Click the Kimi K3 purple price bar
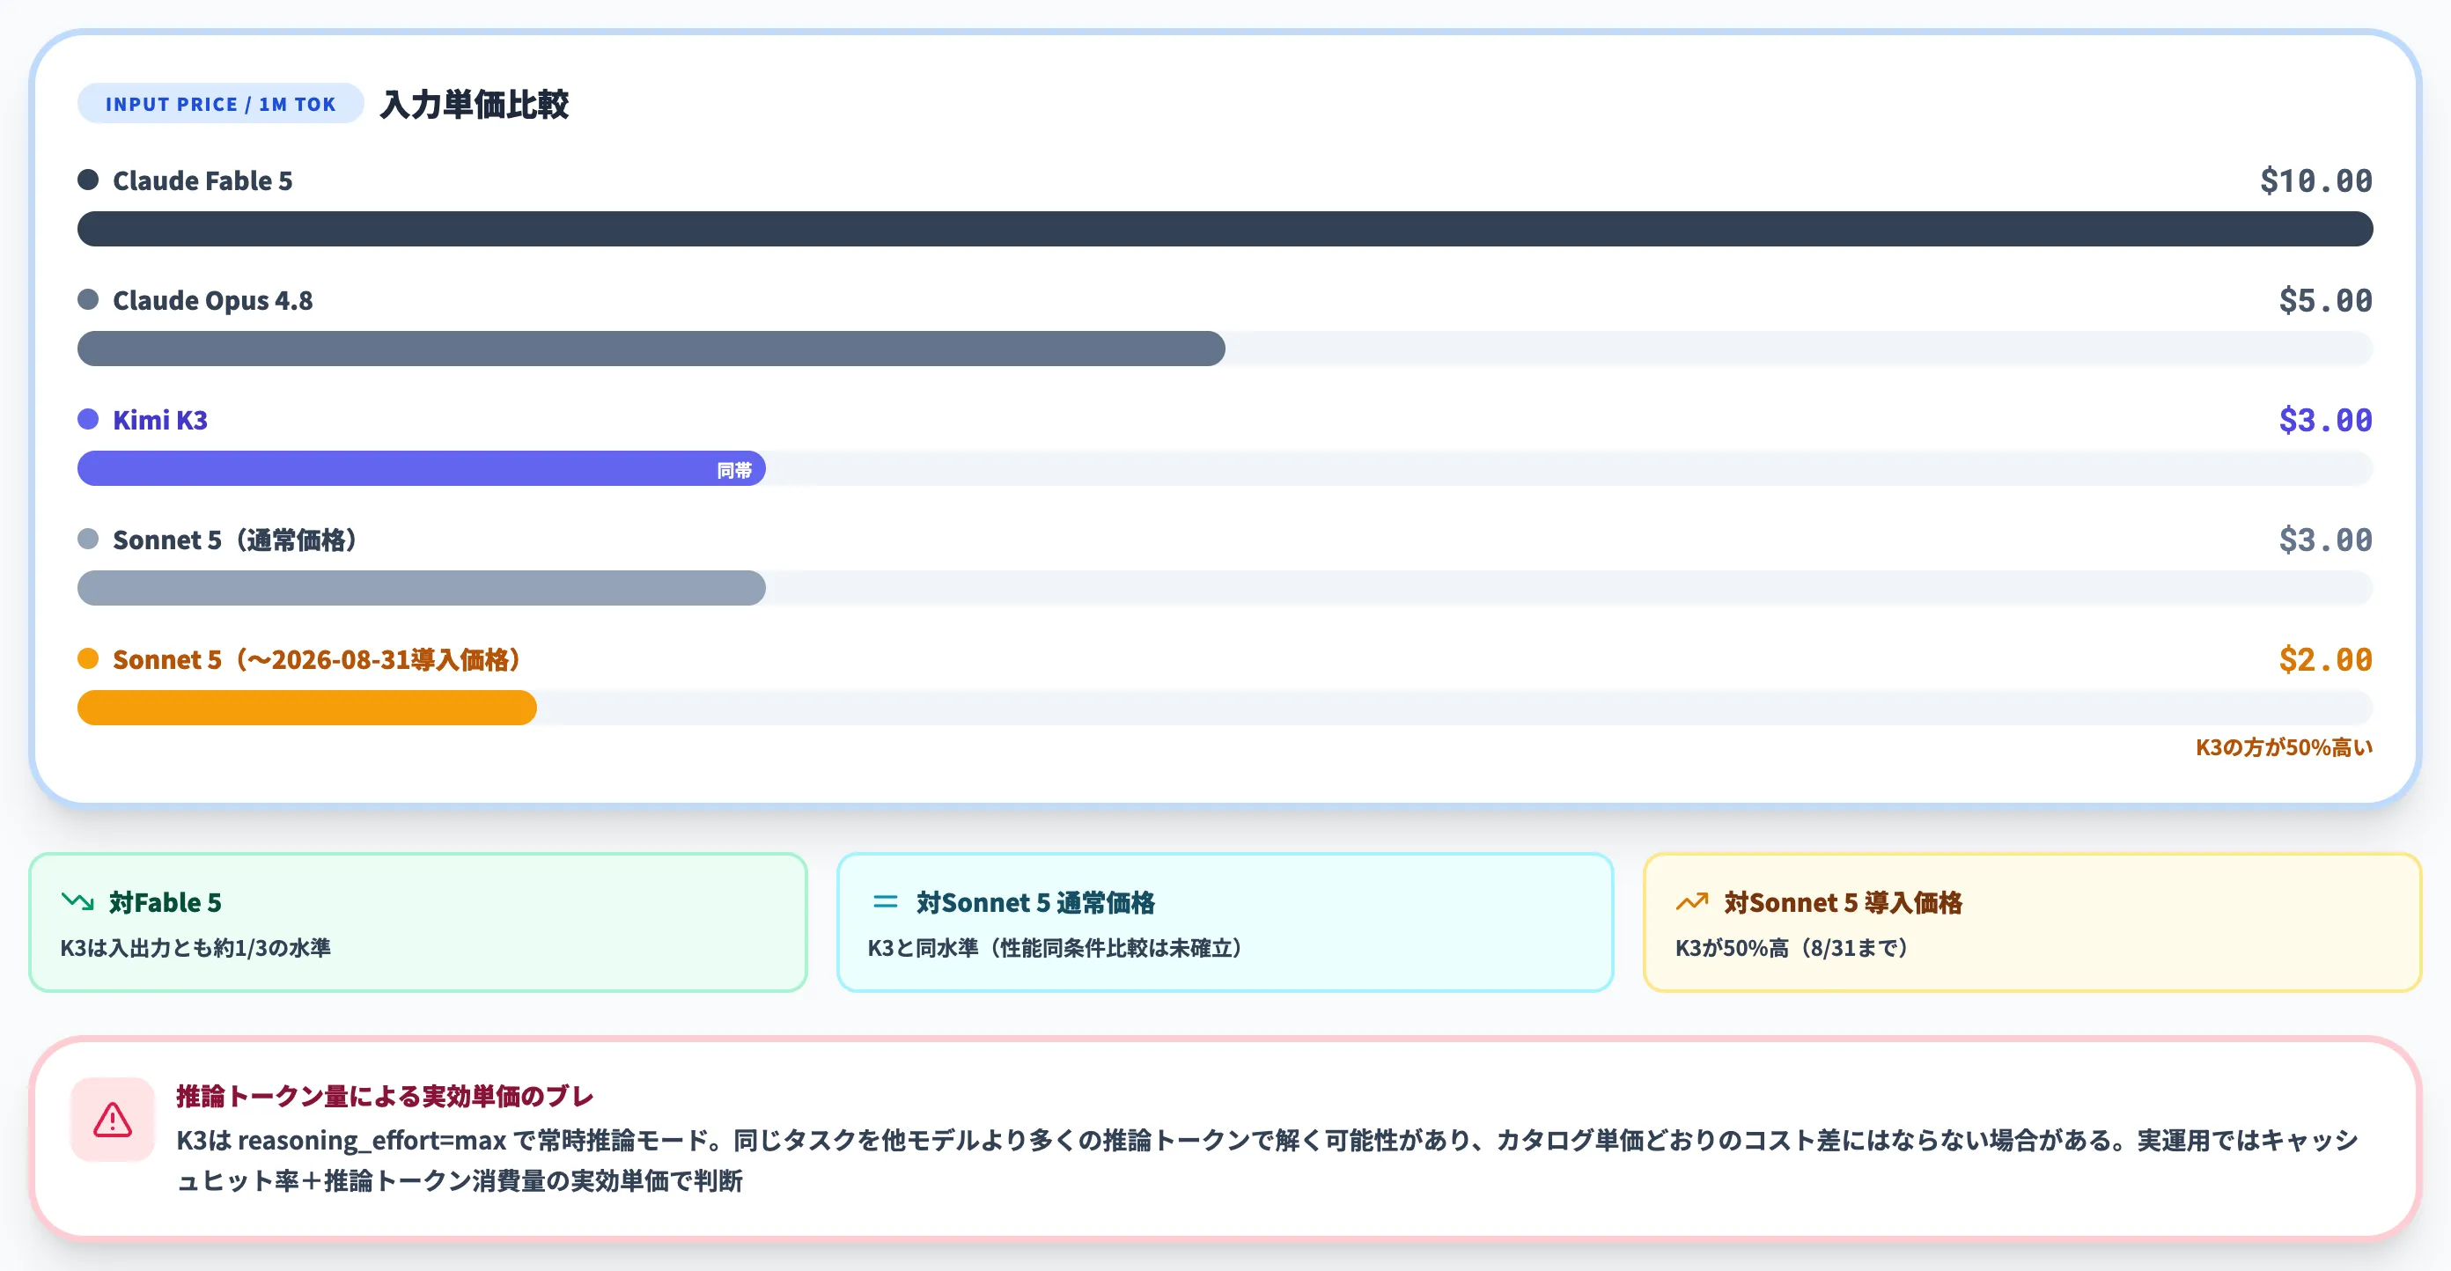 pyautogui.click(x=422, y=468)
